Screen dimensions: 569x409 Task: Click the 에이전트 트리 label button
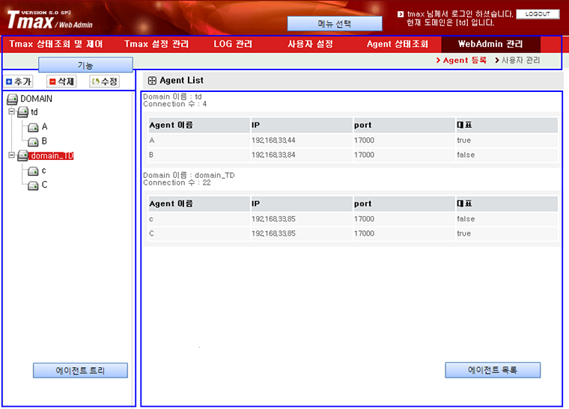[x=80, y=370]
